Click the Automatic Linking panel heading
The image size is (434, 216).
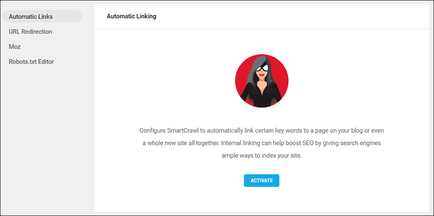[132, 16]
